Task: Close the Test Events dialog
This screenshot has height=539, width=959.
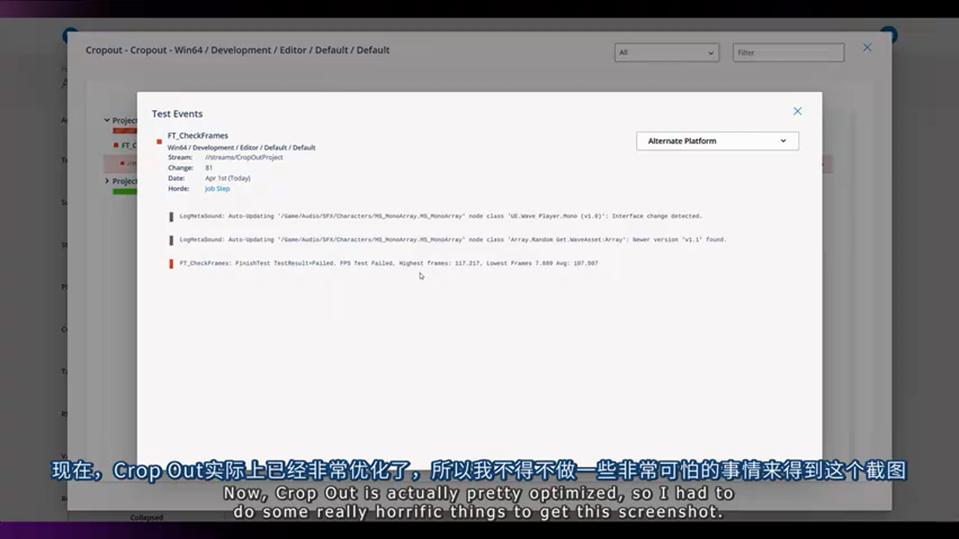Action: [x=797, y=111]
